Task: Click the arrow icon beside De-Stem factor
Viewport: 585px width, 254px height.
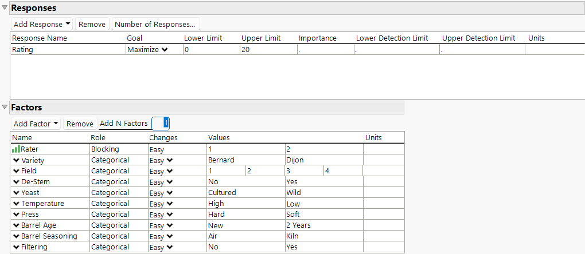Action: click(x=16, y=182)
